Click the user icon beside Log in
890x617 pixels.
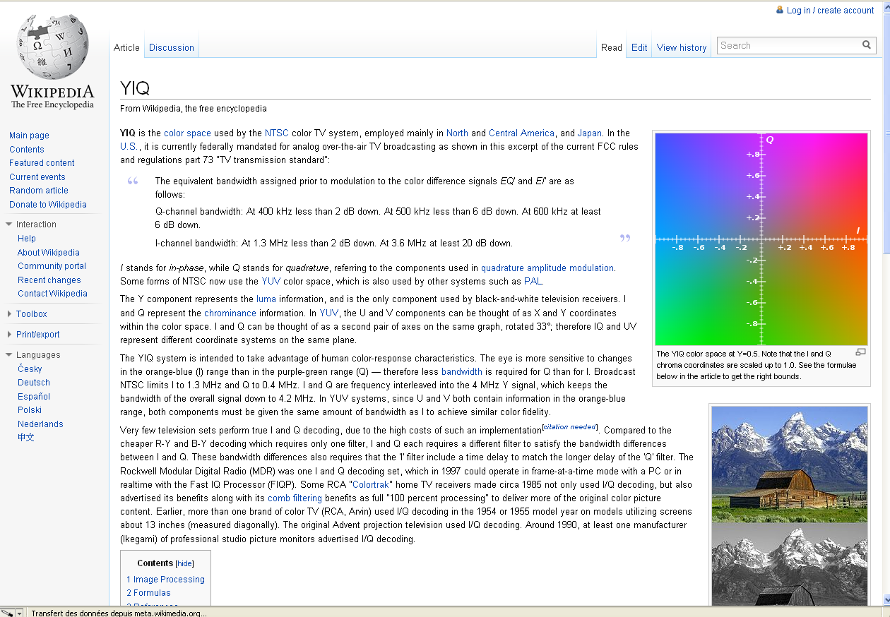tap(780, 10)
